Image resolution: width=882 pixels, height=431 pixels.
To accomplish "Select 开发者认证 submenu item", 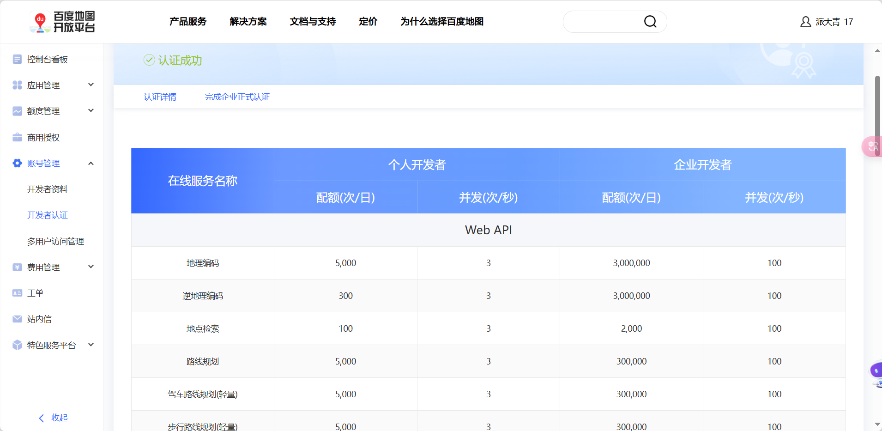I will click(x=48, y=215).
